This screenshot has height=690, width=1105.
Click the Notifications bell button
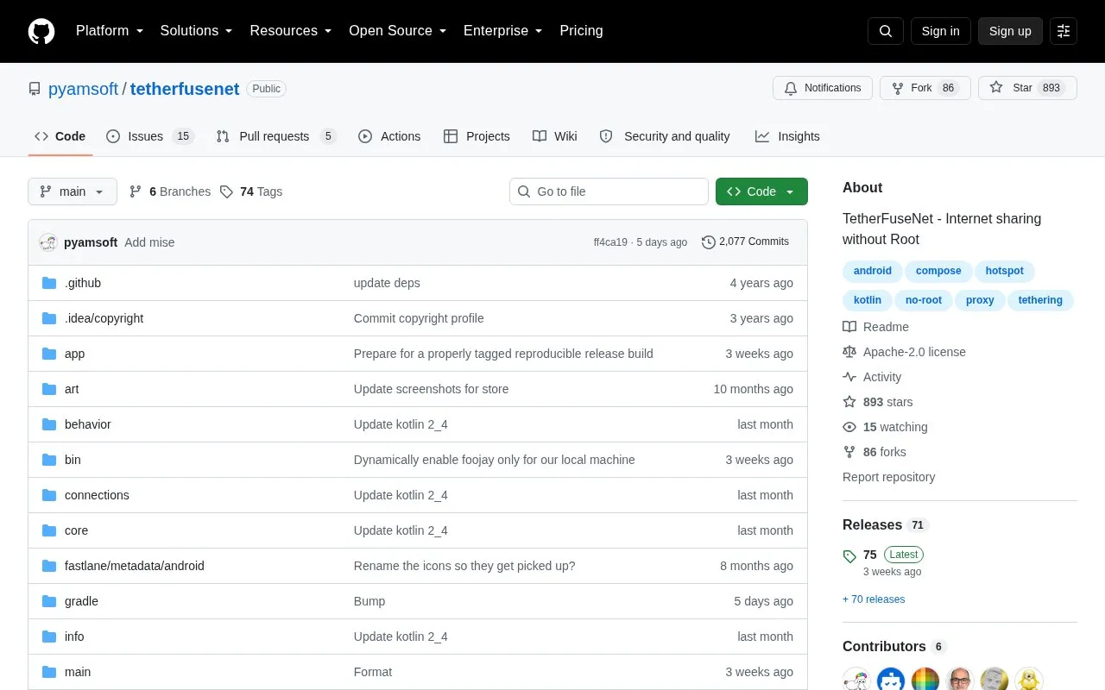pos(823,88)
